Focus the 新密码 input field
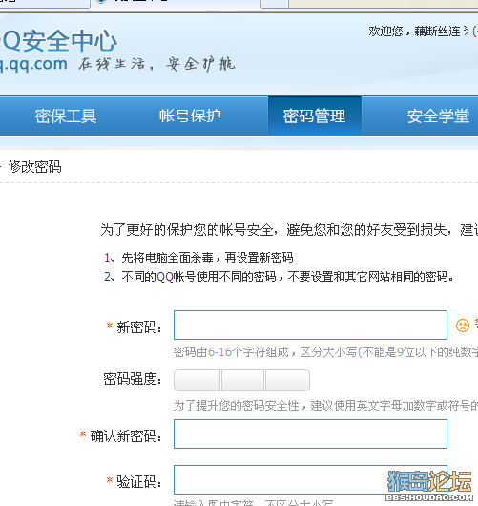 310,325
